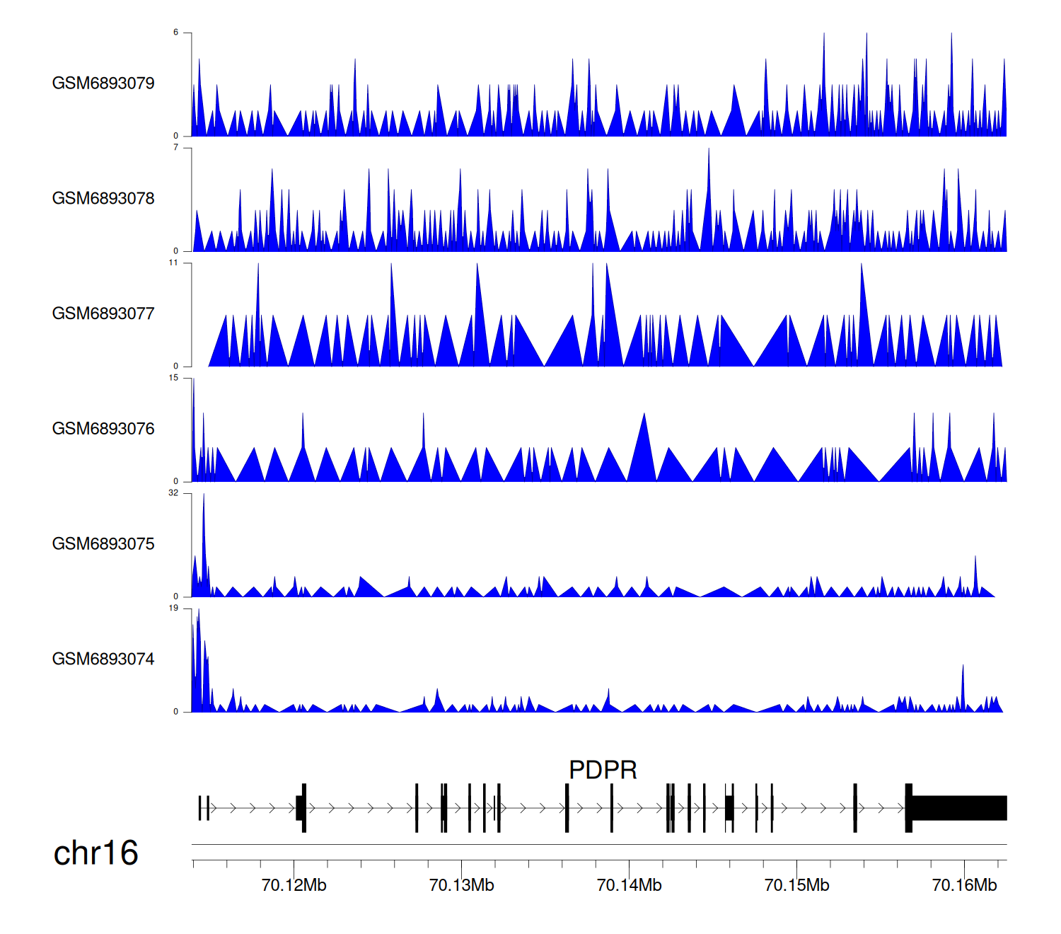This screenshot has height=934, width=1061.
Task: Click the GSM6893075 track name
Action: [103, 544]
